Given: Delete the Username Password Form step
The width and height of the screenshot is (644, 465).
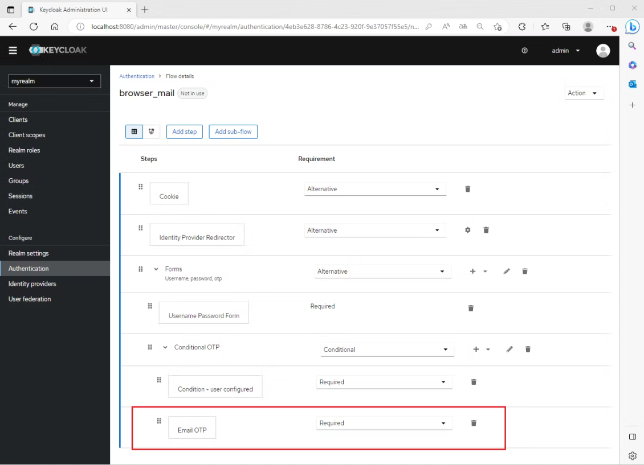Looking at the screenshot, I should click(471, 308).
